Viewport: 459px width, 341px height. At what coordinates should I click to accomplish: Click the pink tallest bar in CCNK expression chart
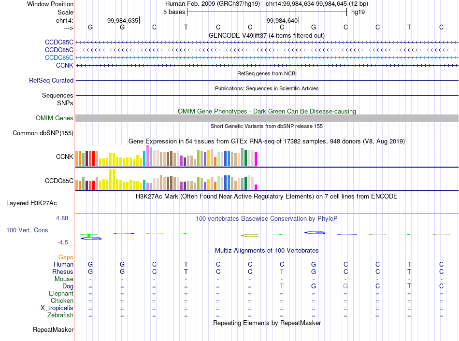(148, 156)
